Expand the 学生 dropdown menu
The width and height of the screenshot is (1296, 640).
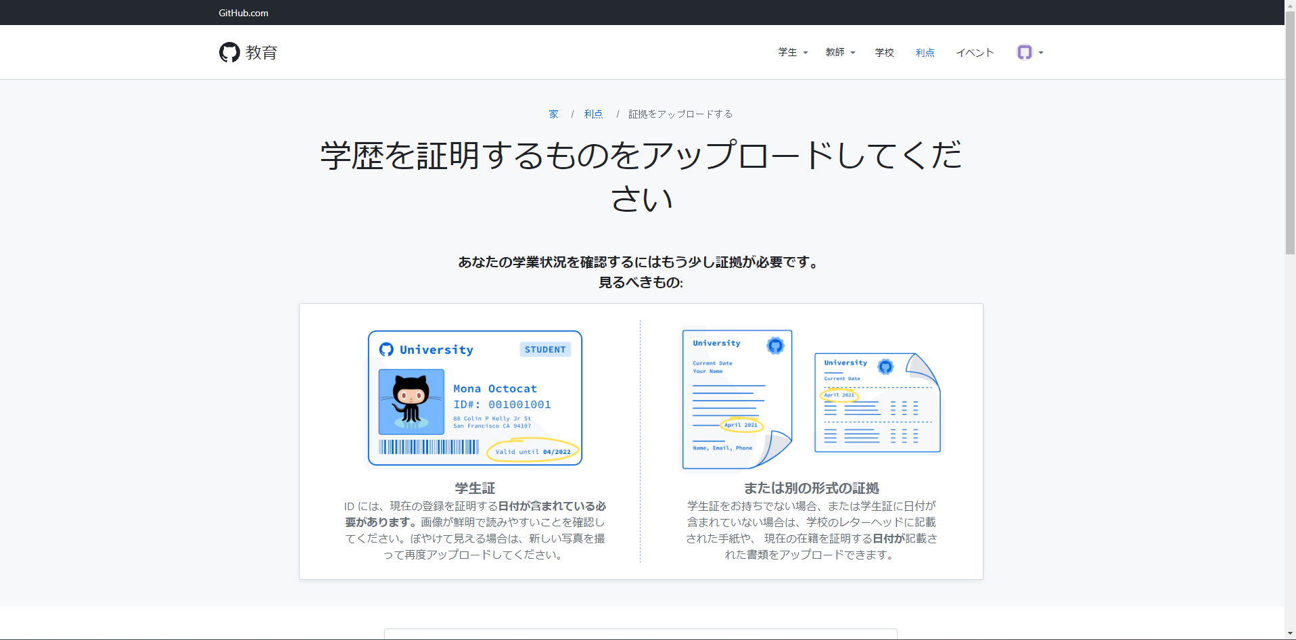pos(793,52)
